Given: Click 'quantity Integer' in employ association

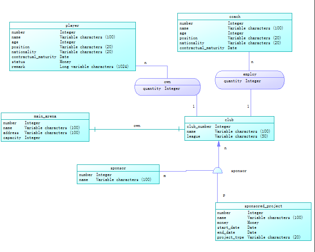Looking at the screenshot, I should (x=242, y=81).
